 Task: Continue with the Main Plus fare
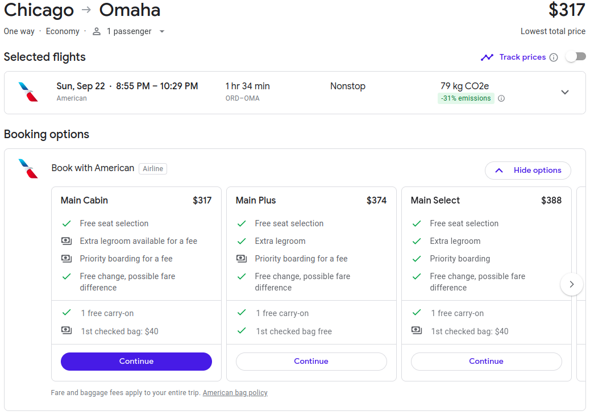[x=311, y=361]
